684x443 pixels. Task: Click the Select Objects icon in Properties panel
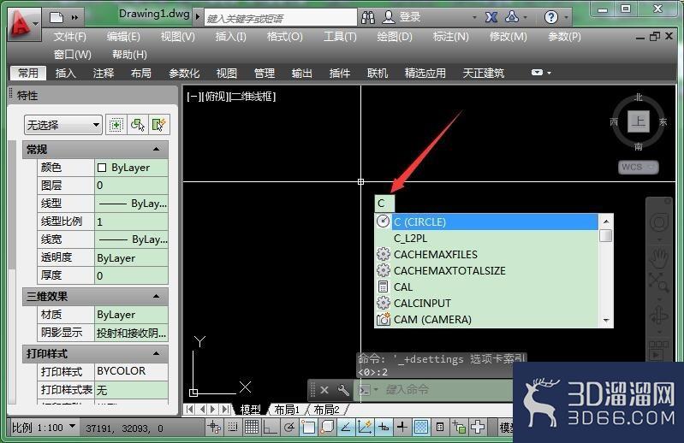point(138,125)
